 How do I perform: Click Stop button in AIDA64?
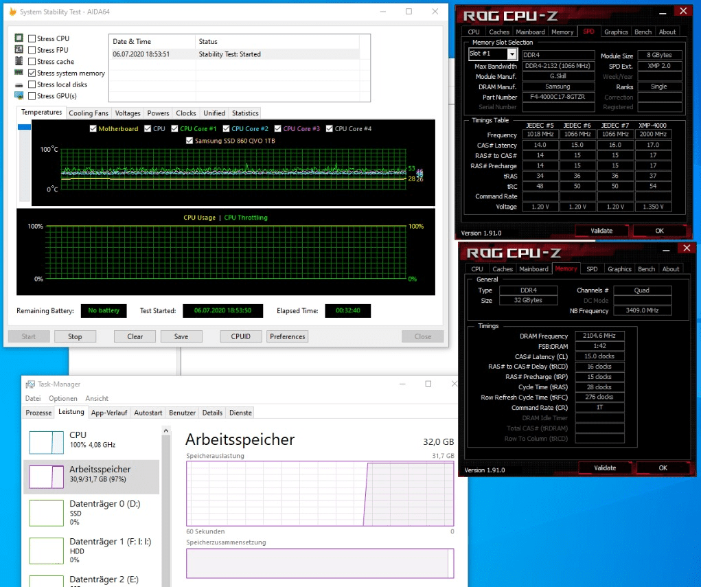tap(75, 336)
